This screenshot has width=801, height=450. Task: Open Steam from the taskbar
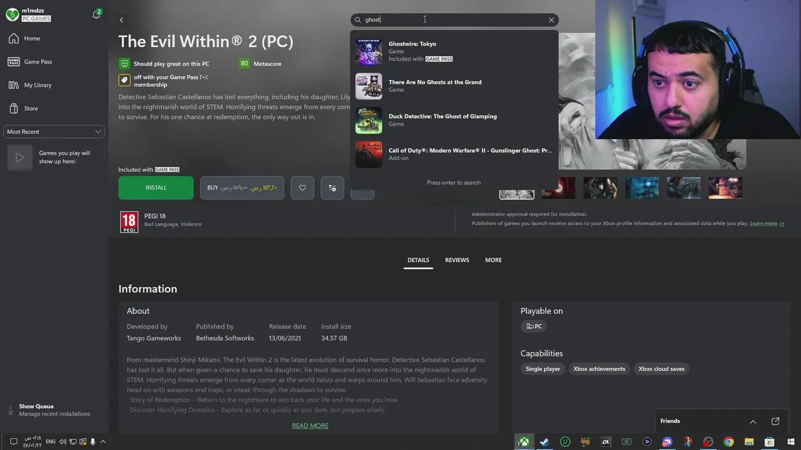pyautogui.click(x=544, y=442)
